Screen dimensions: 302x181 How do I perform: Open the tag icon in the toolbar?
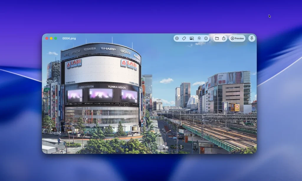[184, 38]
